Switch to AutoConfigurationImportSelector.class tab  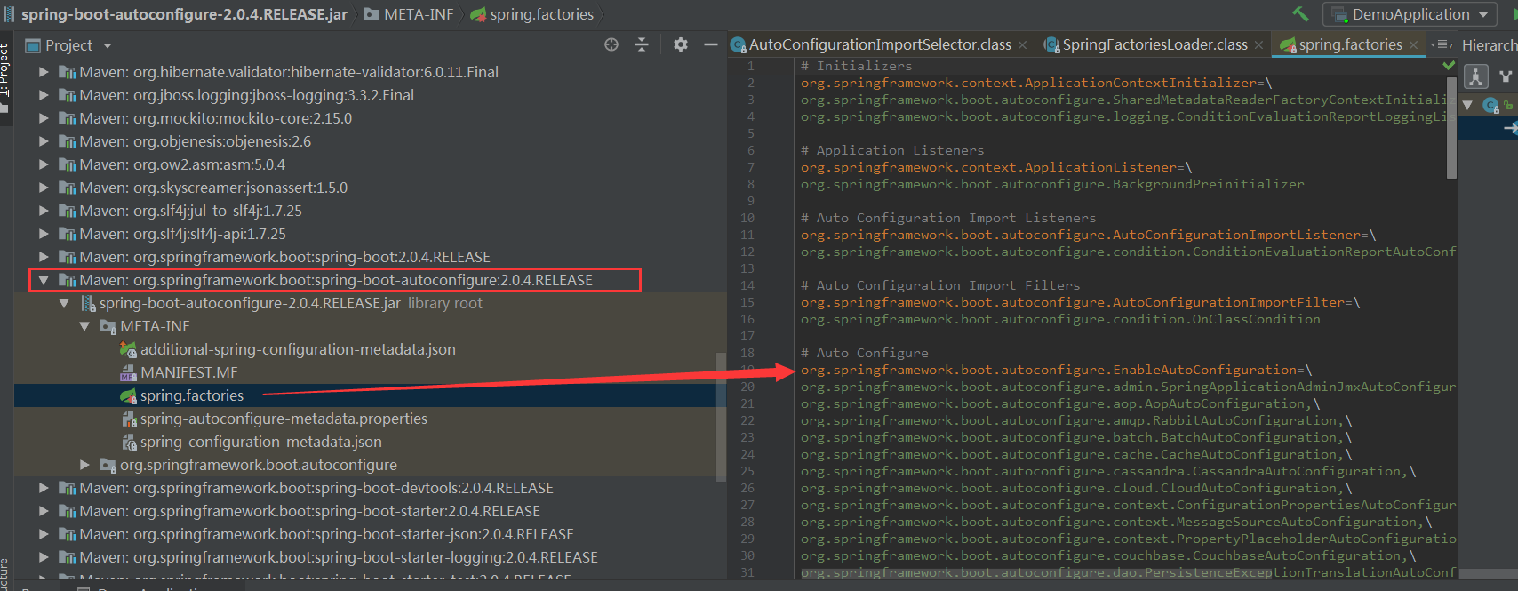point(879,44)
